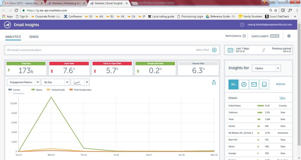Select the ALL insights button

coord(233,85)
